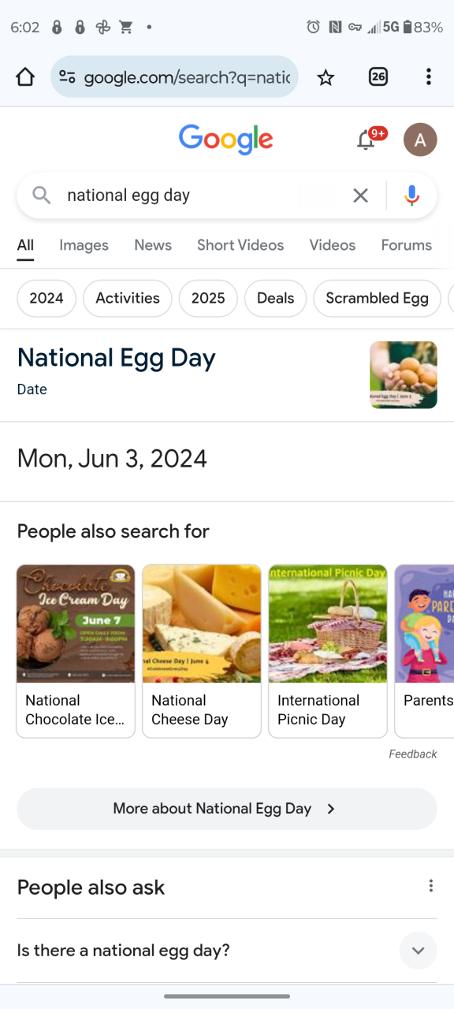Screen dimensions: 454x1009
Task: Open the People also ask options menu
Action: pos(430,887)
